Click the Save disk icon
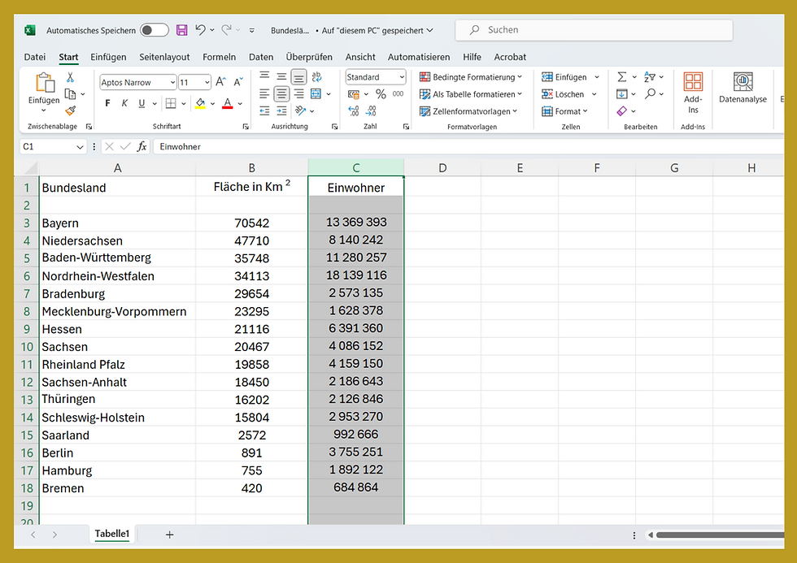This screenshot has width=797, height=563. pos(182,30)
